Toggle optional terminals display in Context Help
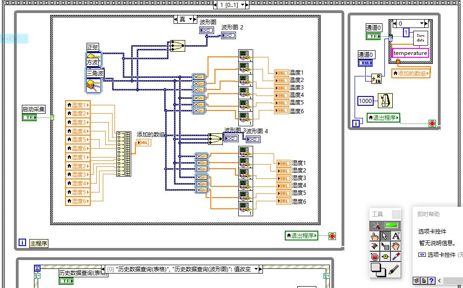The height and width of the screenshot is (288, 463). [x=416, y=281]
